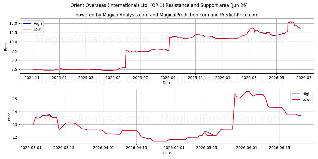Select the 2026-06-01 tick label
The height and width of the screenshot is (159, 318).
click(247, 148)
